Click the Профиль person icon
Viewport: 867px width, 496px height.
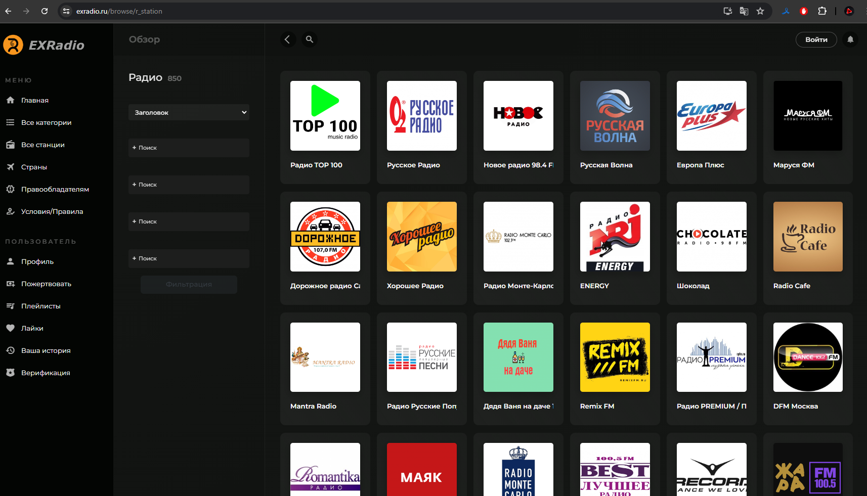coord(10,261)
